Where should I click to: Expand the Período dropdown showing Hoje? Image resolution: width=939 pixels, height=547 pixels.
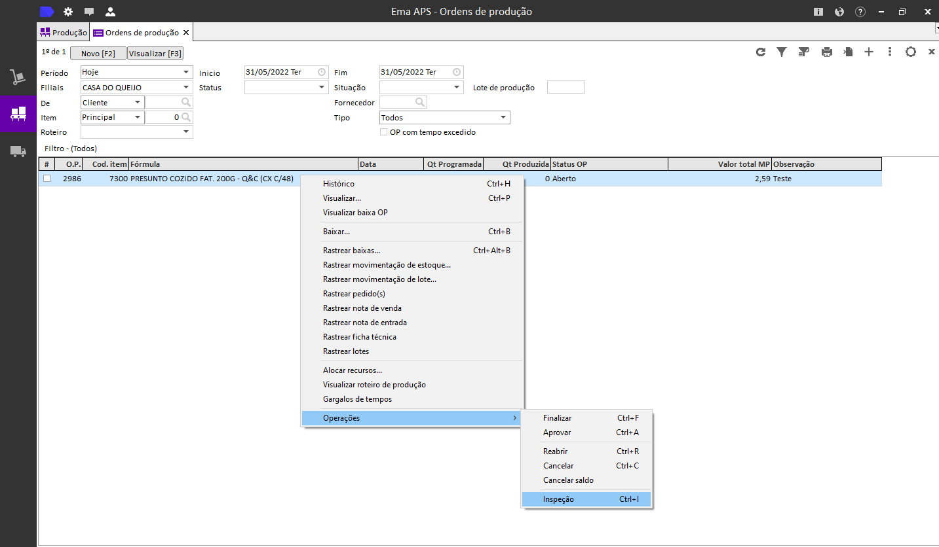(187, 72)
